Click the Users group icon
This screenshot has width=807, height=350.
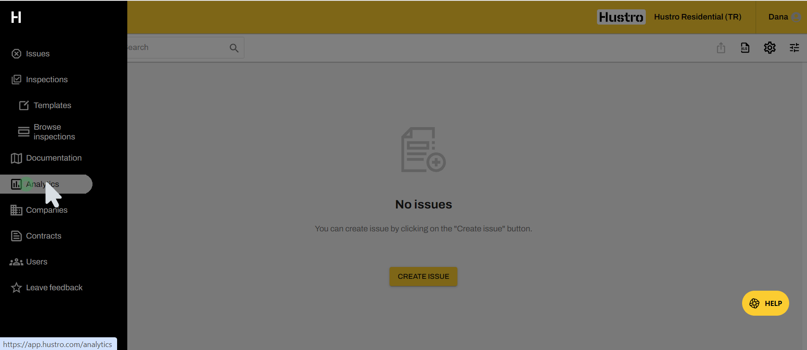pyautogui.click(x=16, y=262)
